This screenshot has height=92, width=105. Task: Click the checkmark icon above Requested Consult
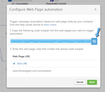(52, 1)
